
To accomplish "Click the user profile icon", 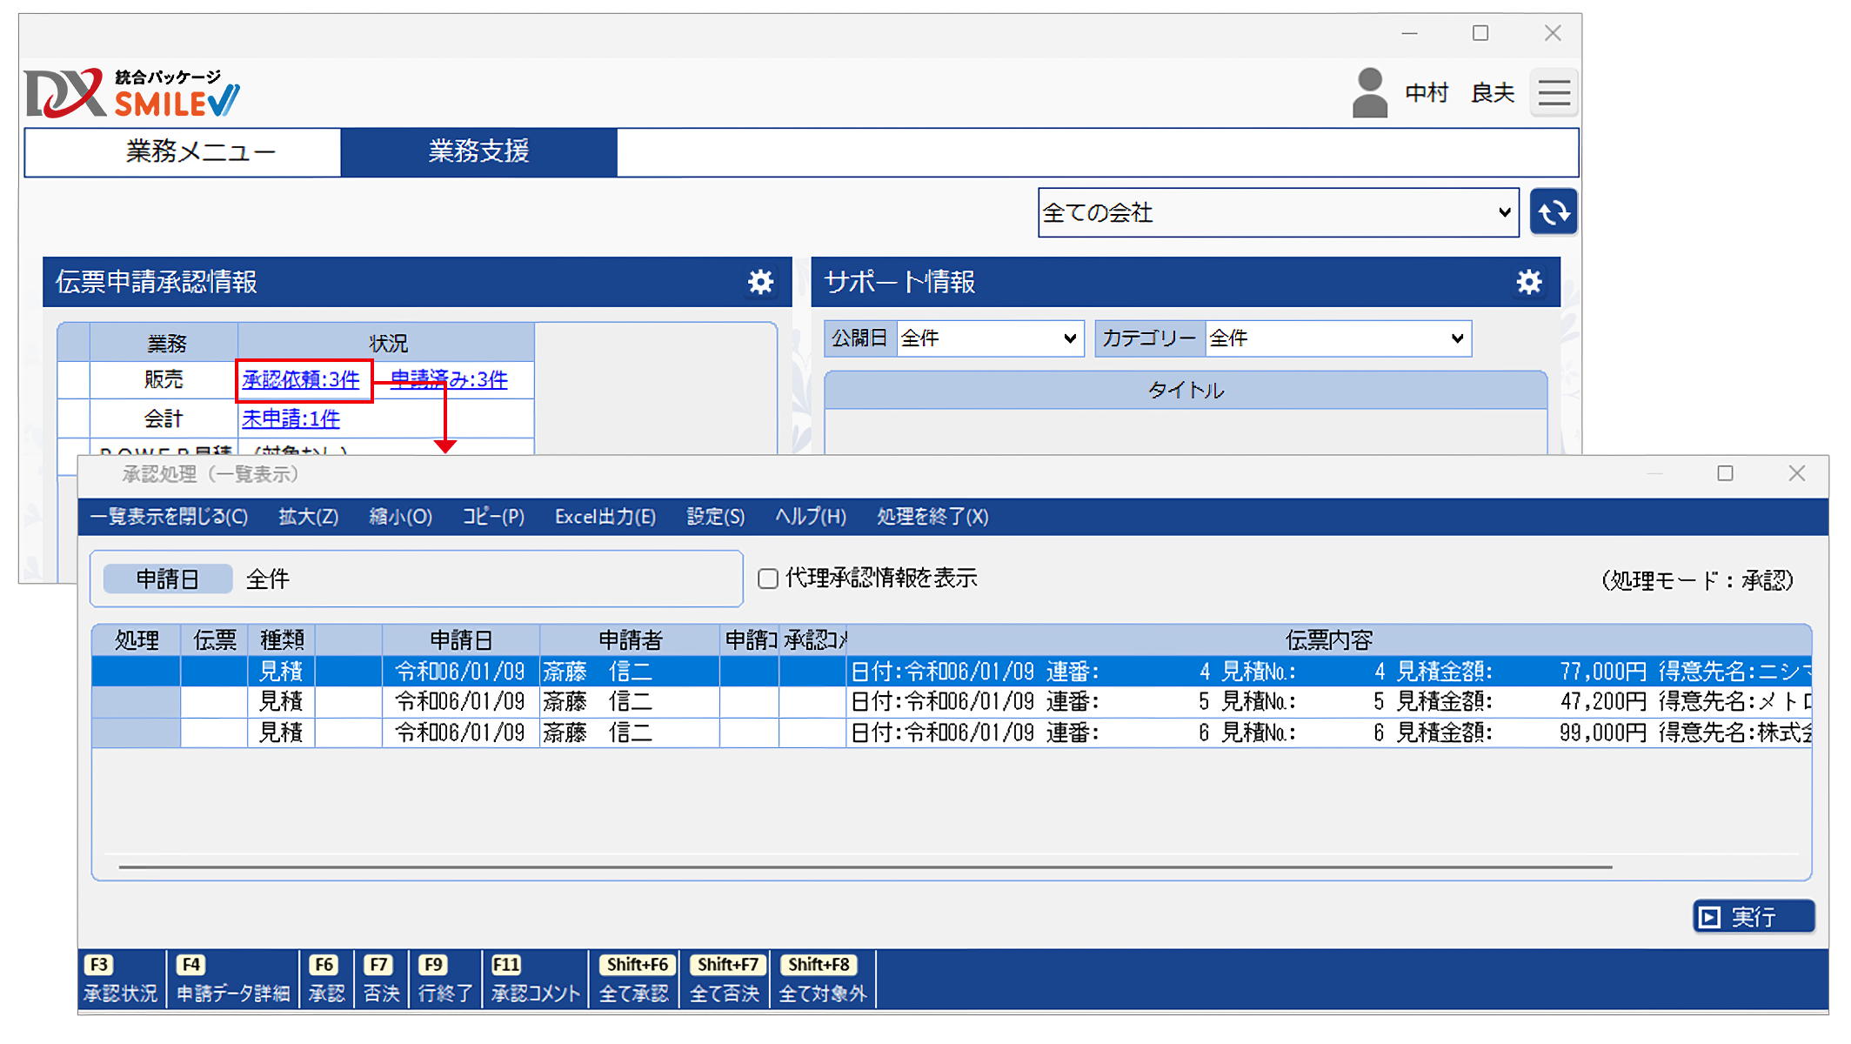I will point(1369,93).
